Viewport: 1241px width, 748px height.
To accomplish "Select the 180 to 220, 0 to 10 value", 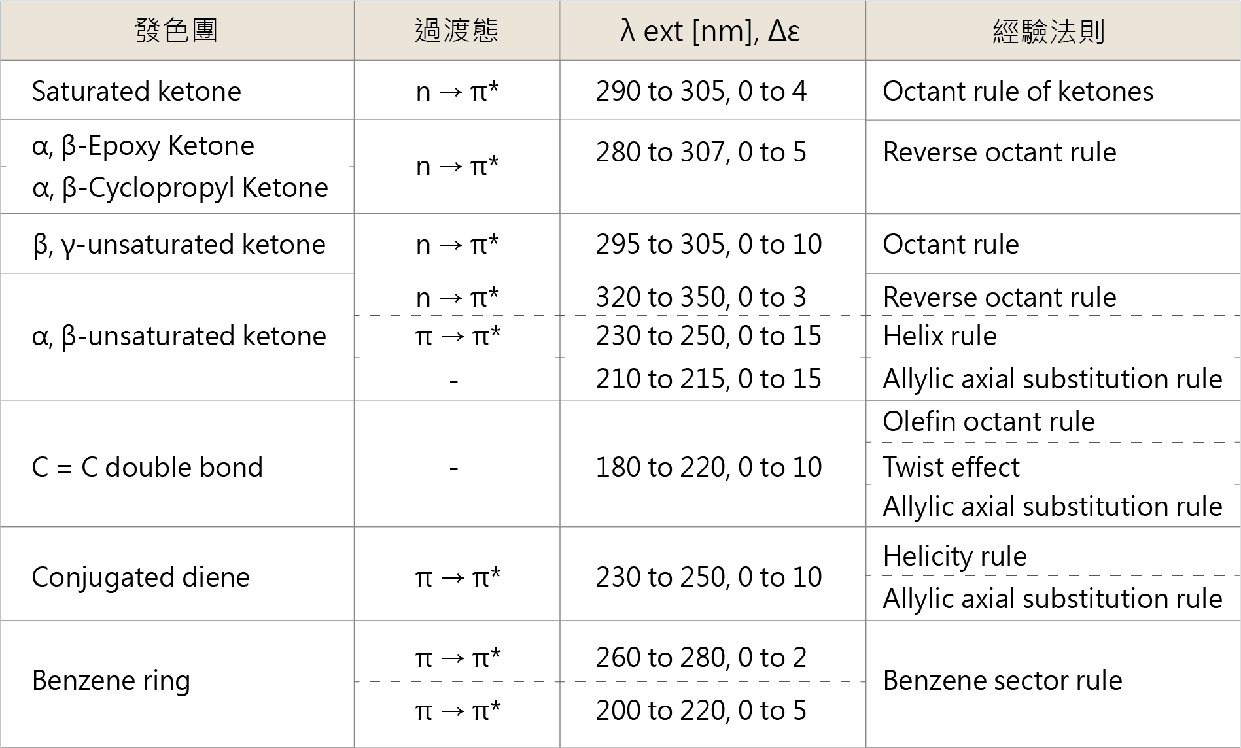I will (708, 467).
